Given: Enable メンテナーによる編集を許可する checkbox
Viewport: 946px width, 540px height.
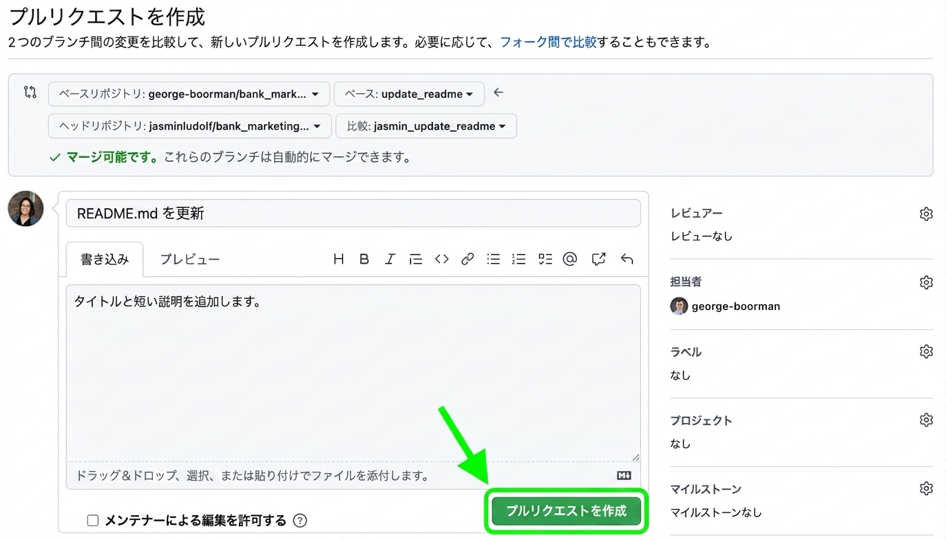Looking at the screenshot, I should [92, 521].
